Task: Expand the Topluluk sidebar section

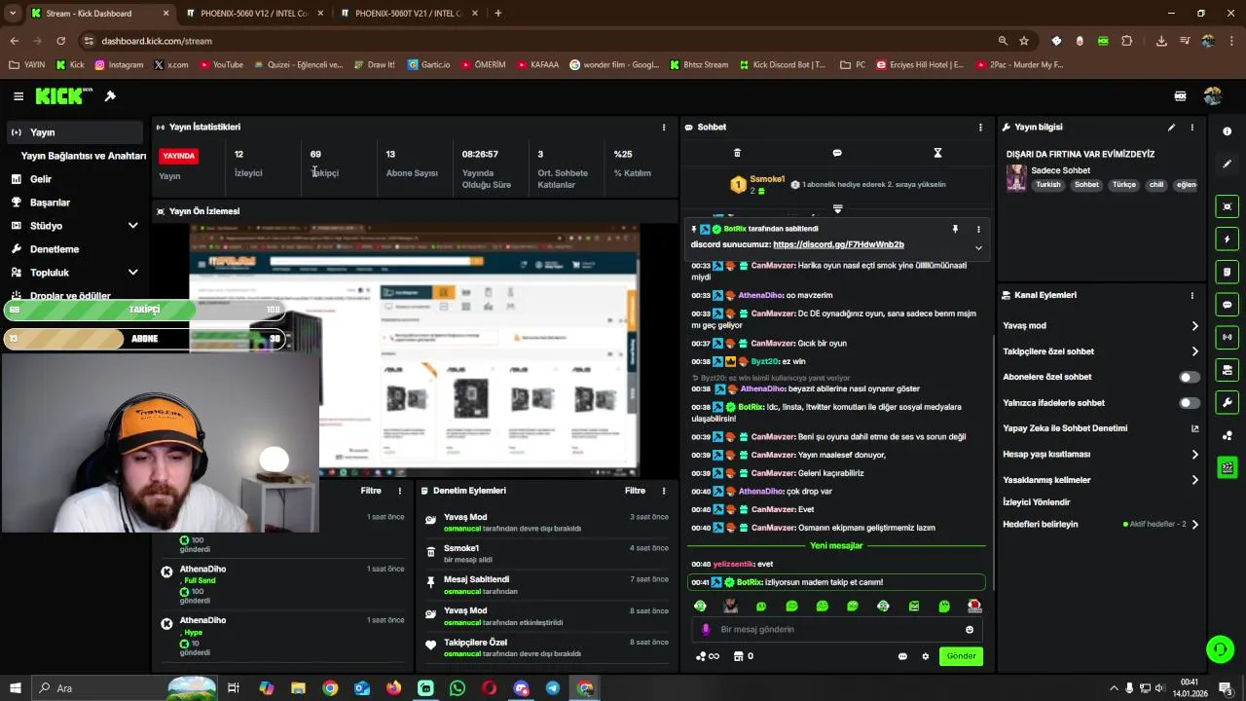Action: [x=132, y=273]
